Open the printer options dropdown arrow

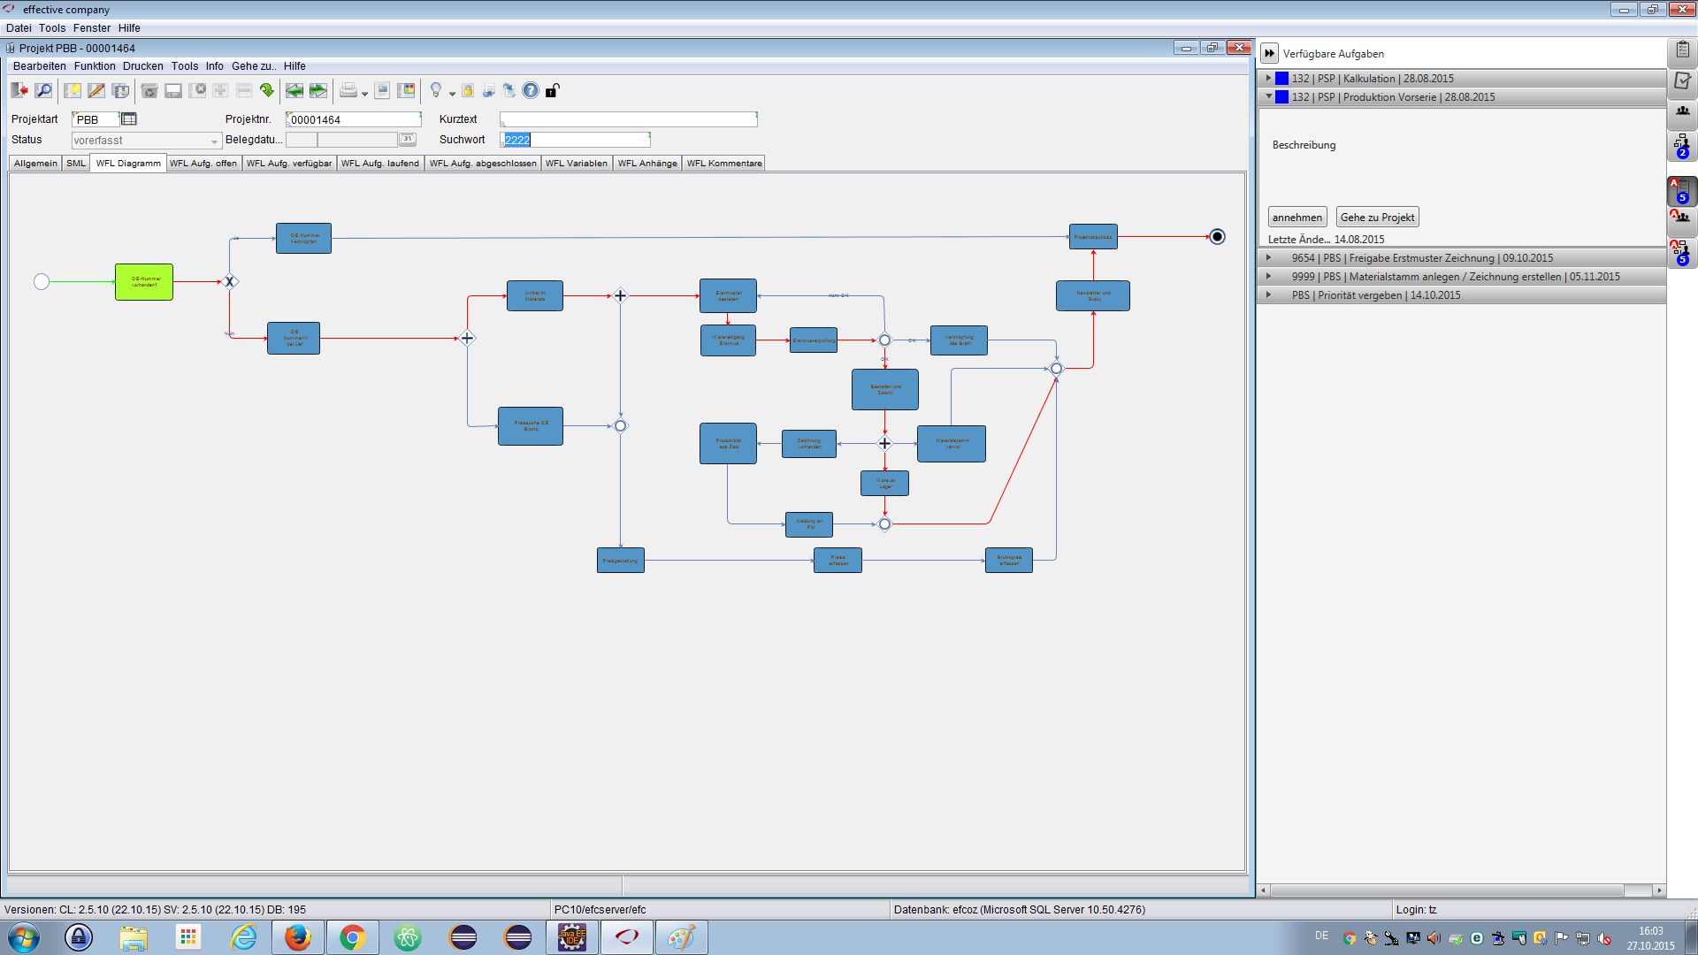[364, 93]
